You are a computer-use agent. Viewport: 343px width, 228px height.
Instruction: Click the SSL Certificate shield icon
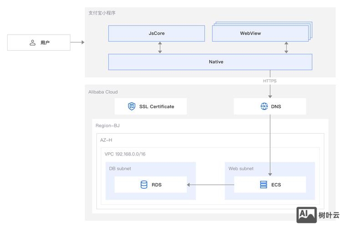point(132,106)
